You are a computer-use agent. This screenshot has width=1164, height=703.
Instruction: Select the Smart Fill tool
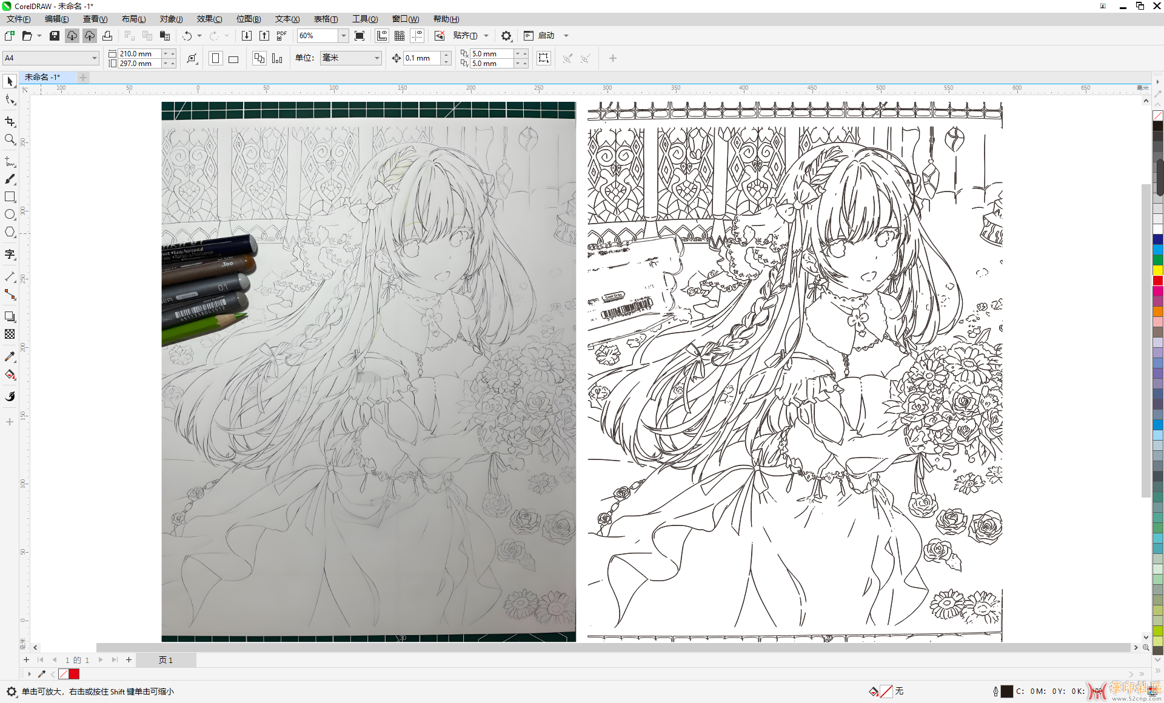click(10, 396)
